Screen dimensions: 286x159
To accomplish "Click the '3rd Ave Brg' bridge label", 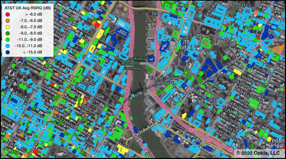I will pyautogui.click(x=151, y=126).
